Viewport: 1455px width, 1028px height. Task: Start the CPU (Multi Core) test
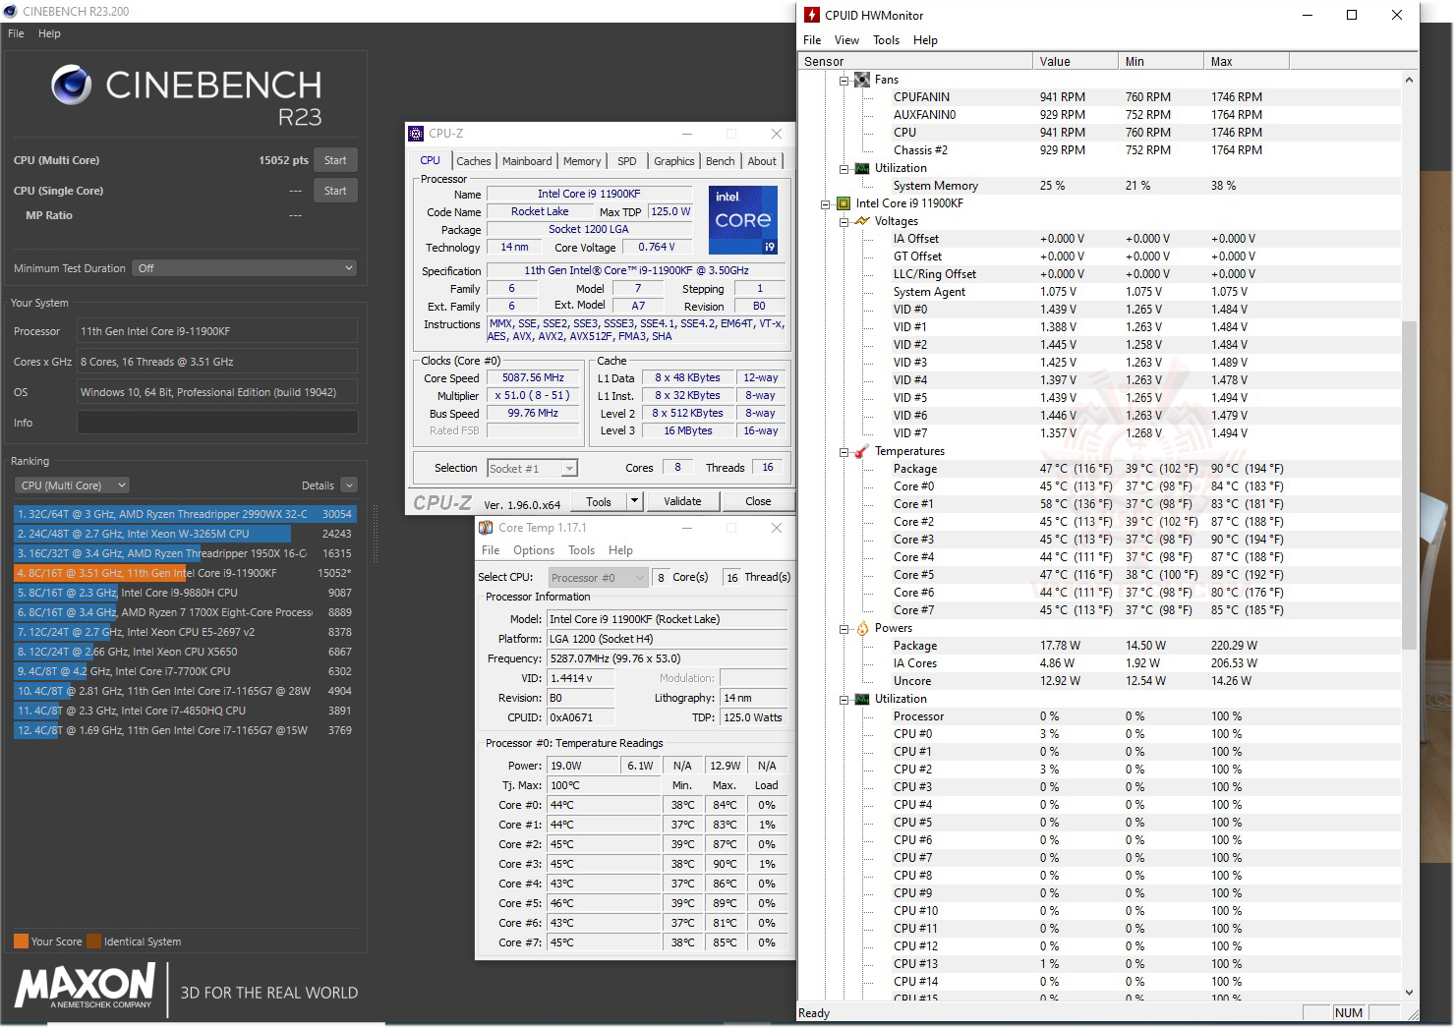click(335, 160)
